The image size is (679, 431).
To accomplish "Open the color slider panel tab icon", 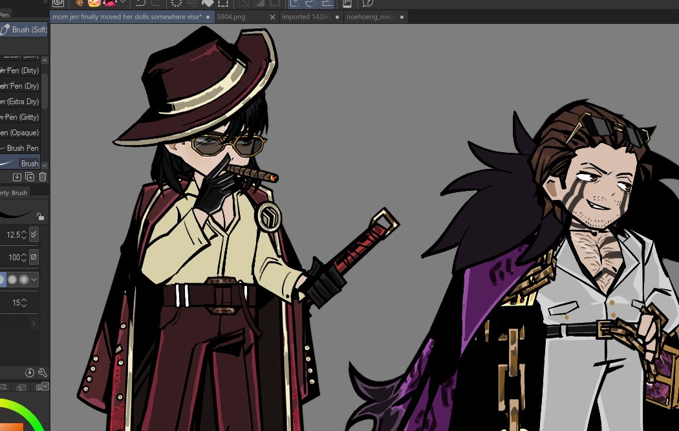I will tap(3, 387).
